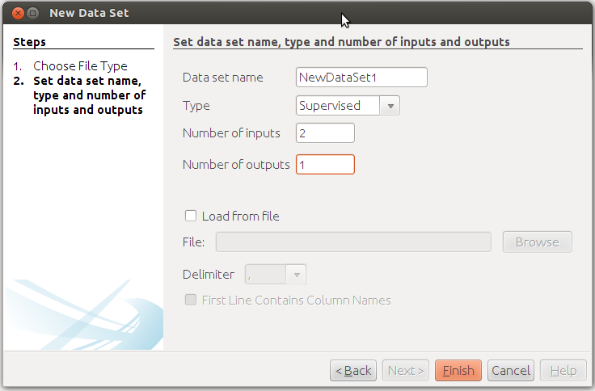The width and height of the screenshot is (595, 391).
Task: Cancel the New Data Set wizard
Action: (511, 371)
